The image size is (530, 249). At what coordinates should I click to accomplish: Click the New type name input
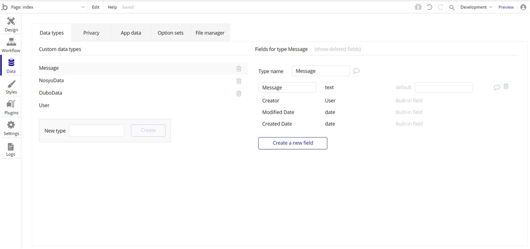click(96, 130)
